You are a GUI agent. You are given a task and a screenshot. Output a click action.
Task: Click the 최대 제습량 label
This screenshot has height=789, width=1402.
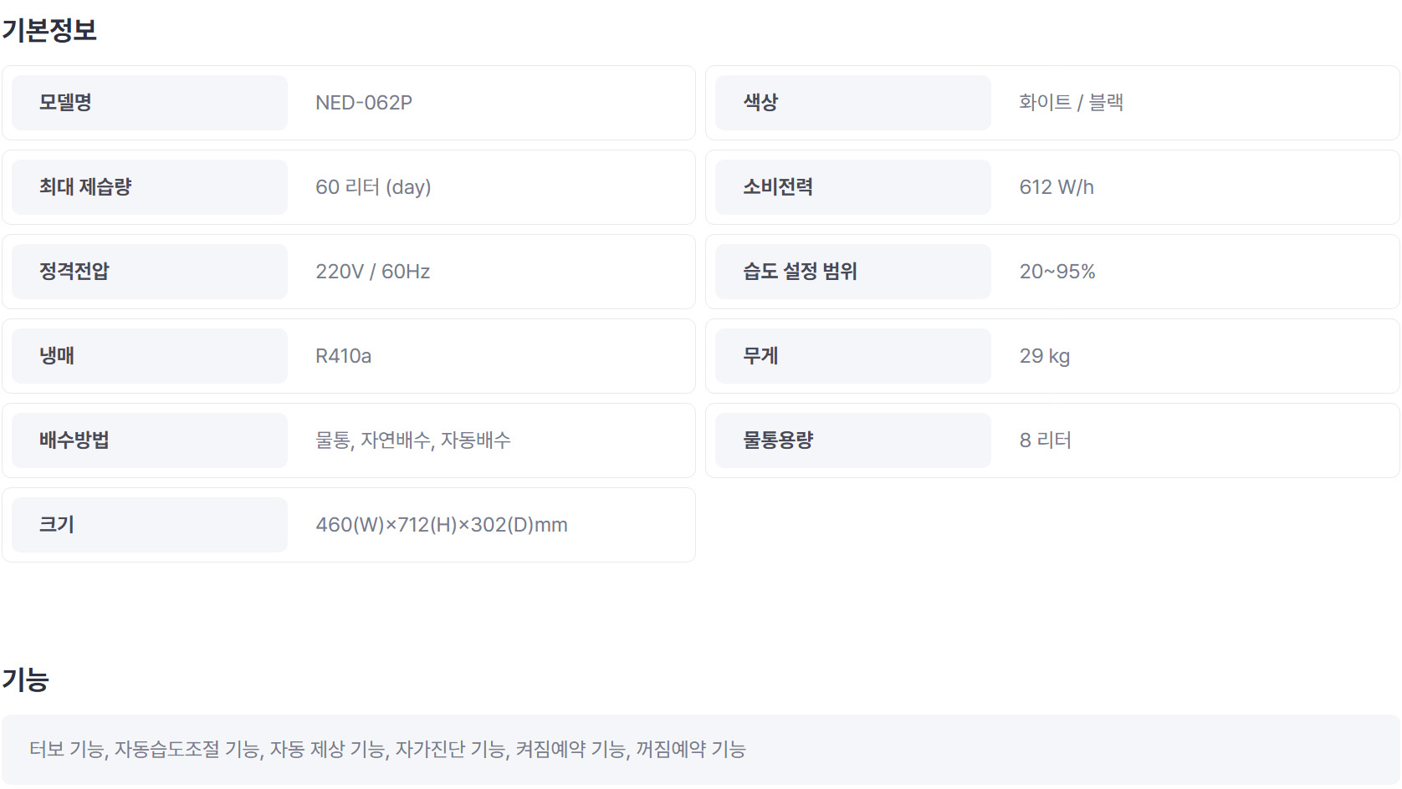point(85,187)
